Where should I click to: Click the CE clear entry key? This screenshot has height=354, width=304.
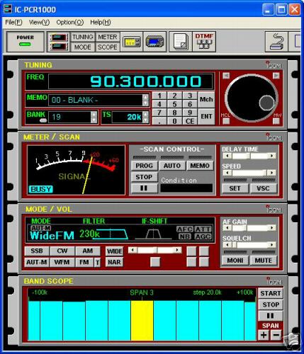pyautogui.click(x=190, y=121)
